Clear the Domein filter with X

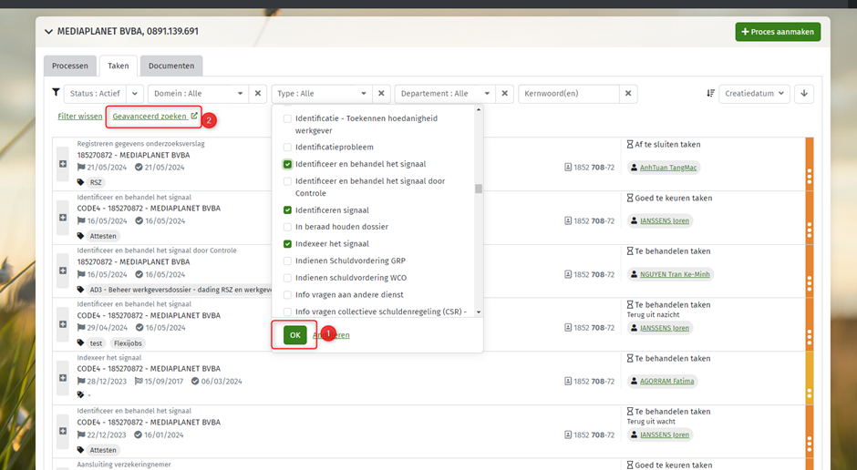pos(258,93)
